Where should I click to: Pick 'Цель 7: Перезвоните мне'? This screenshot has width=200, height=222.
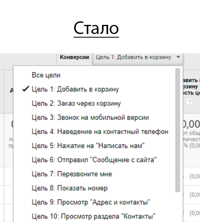[x=72, y=174]
